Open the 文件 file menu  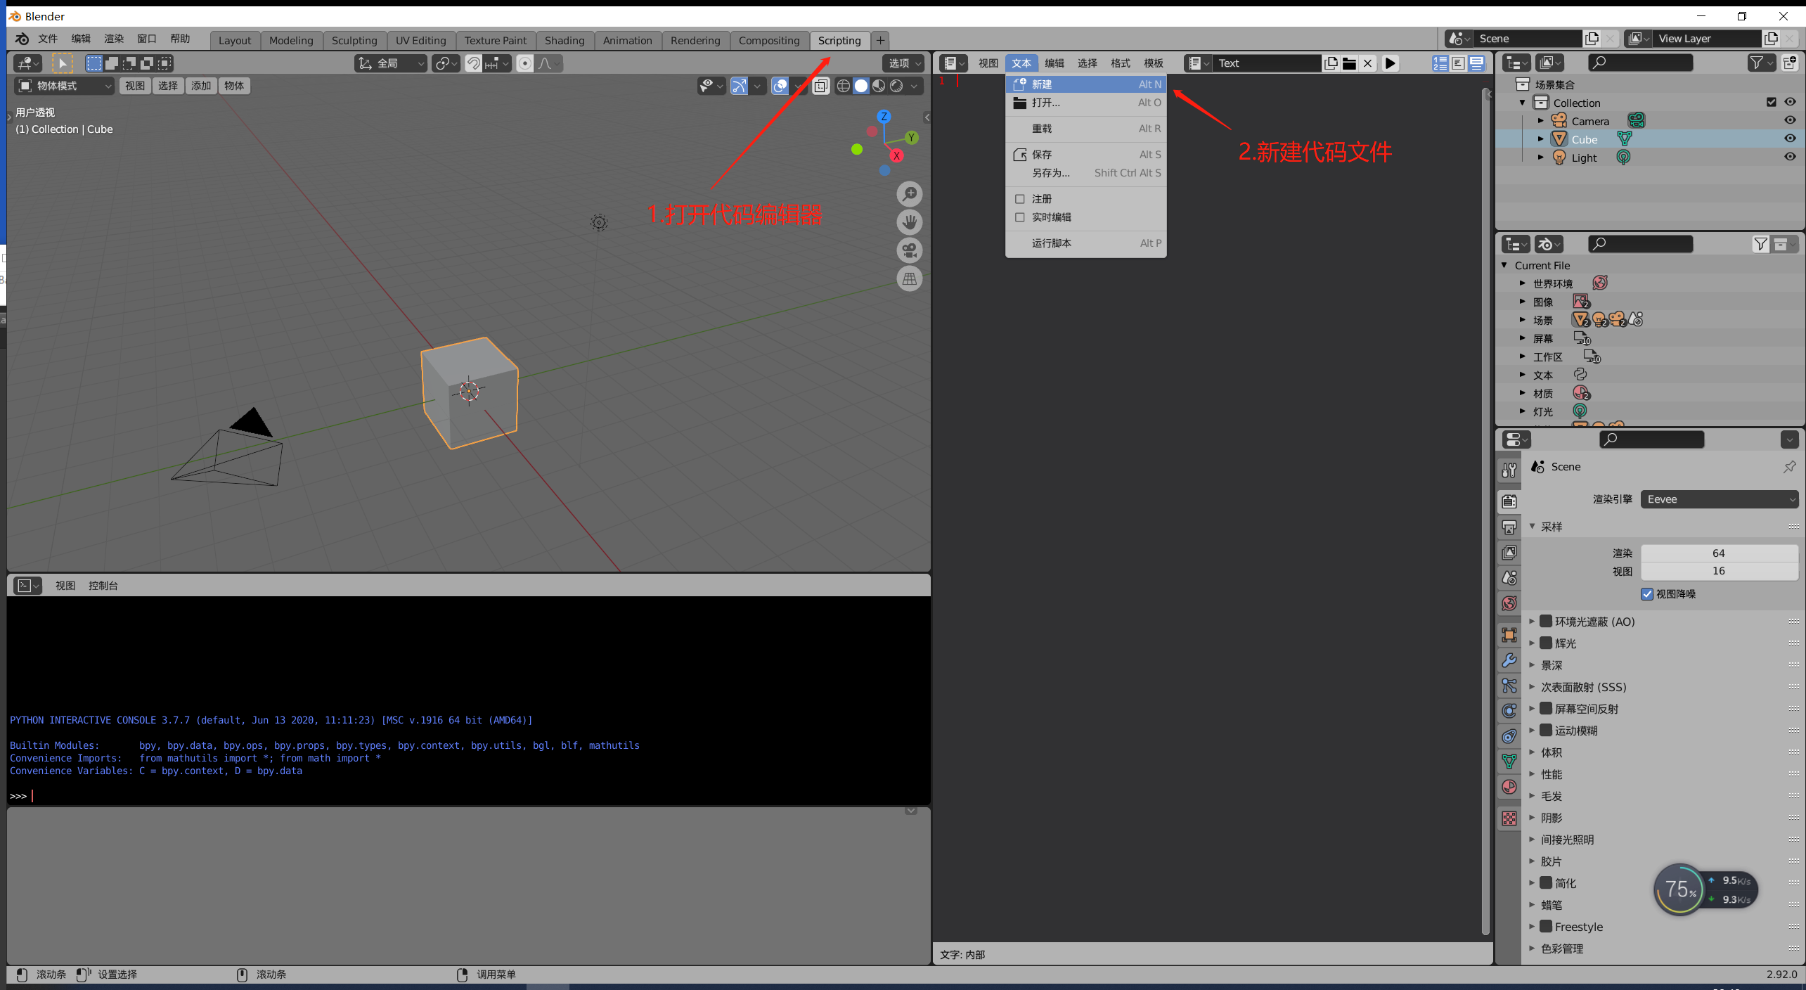[x=48, y=39]
